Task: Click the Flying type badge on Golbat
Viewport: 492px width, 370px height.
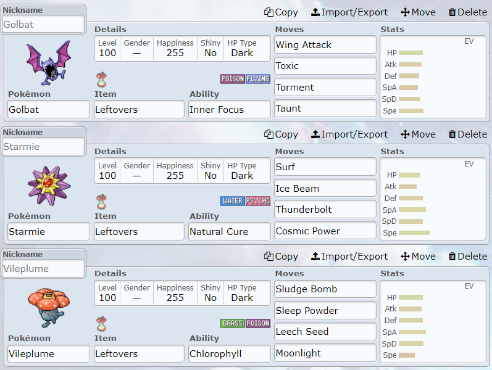Action: coord(258,79)
